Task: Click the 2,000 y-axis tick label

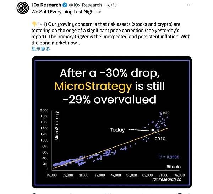Action: click(44, 110)
